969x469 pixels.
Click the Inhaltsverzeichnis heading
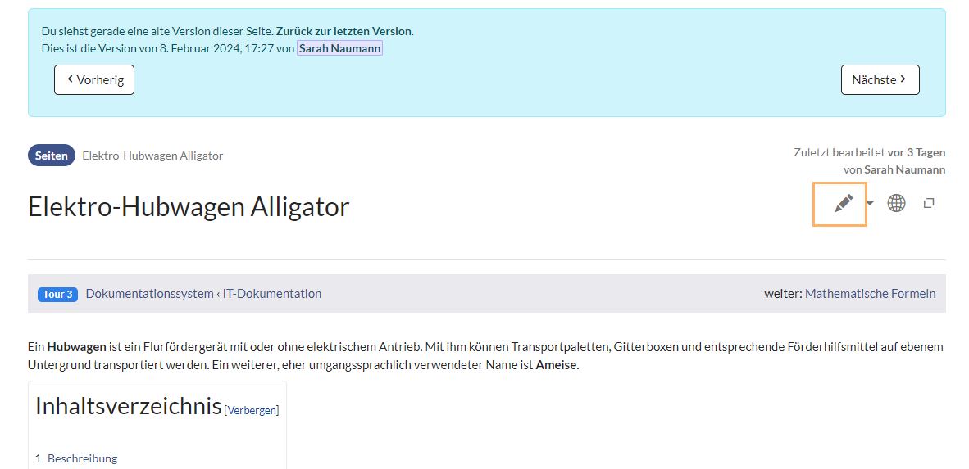[129, 406]
